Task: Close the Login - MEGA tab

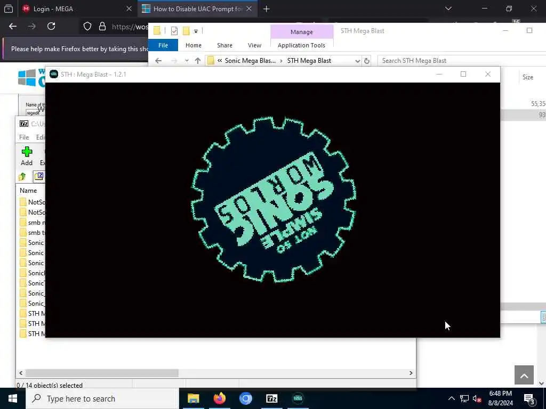Action: [x=129, y=9]
